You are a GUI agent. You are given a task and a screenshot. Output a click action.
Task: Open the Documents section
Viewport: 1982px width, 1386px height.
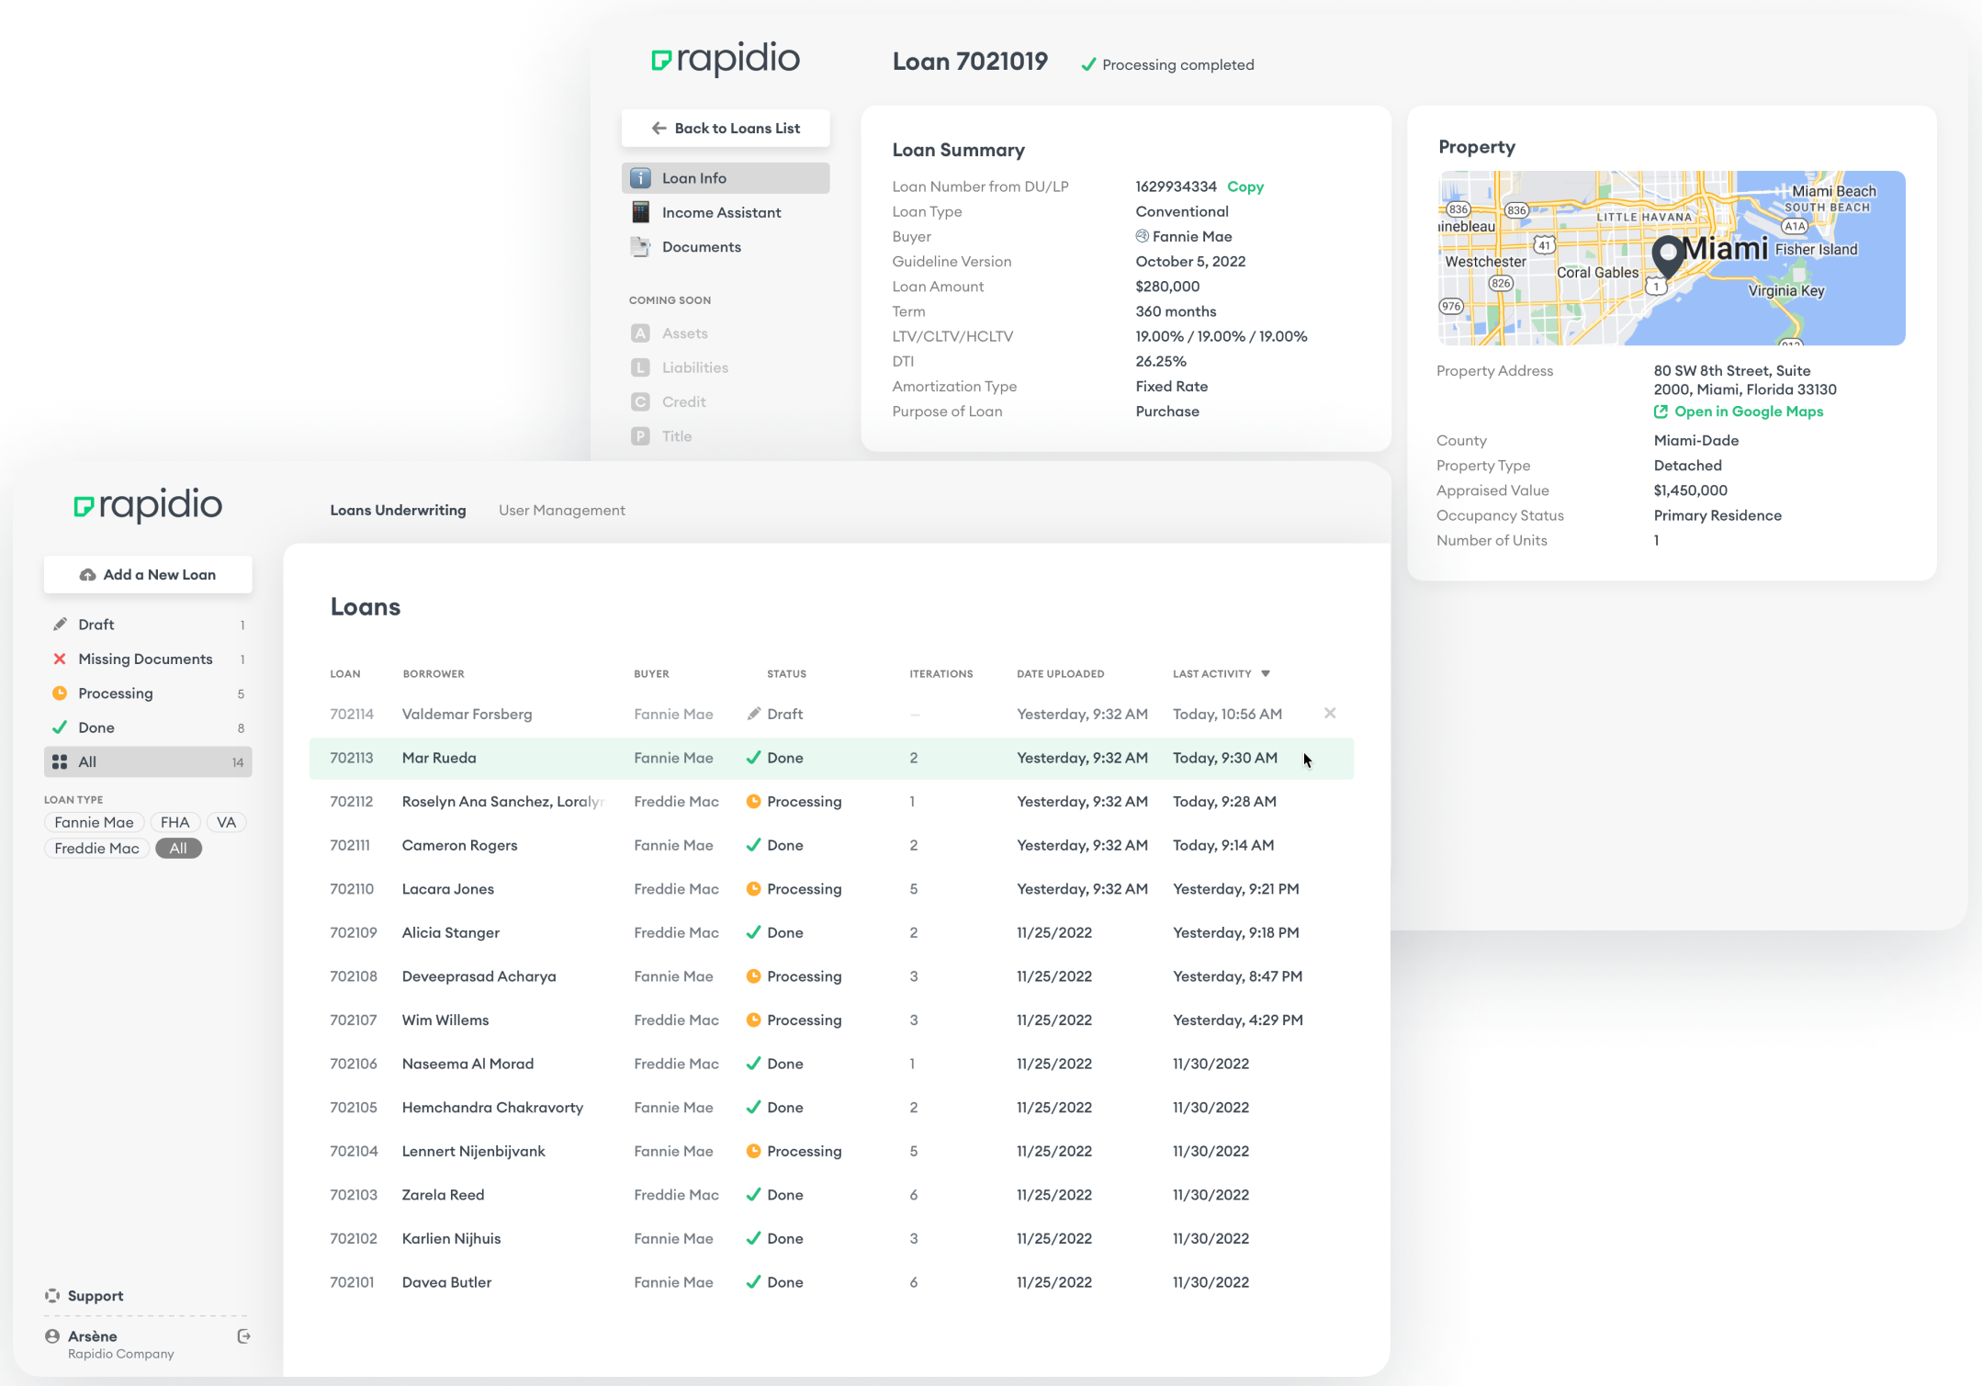tap(725, 247)
